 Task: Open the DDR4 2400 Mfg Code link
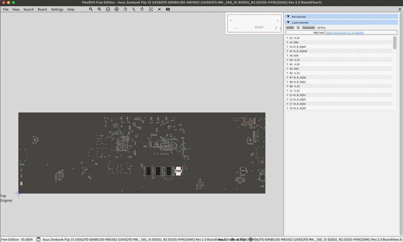click(x=345, y=33)
